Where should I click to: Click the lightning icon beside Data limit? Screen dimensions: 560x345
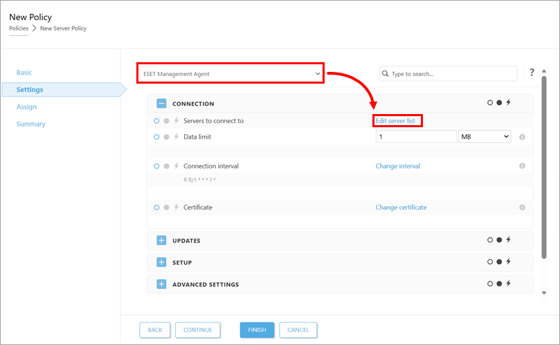tap(177, 137)
